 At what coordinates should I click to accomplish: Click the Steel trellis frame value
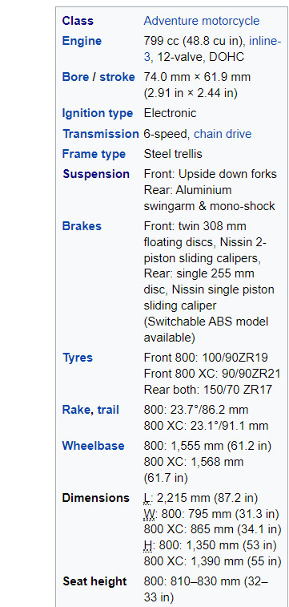(173, 154)
